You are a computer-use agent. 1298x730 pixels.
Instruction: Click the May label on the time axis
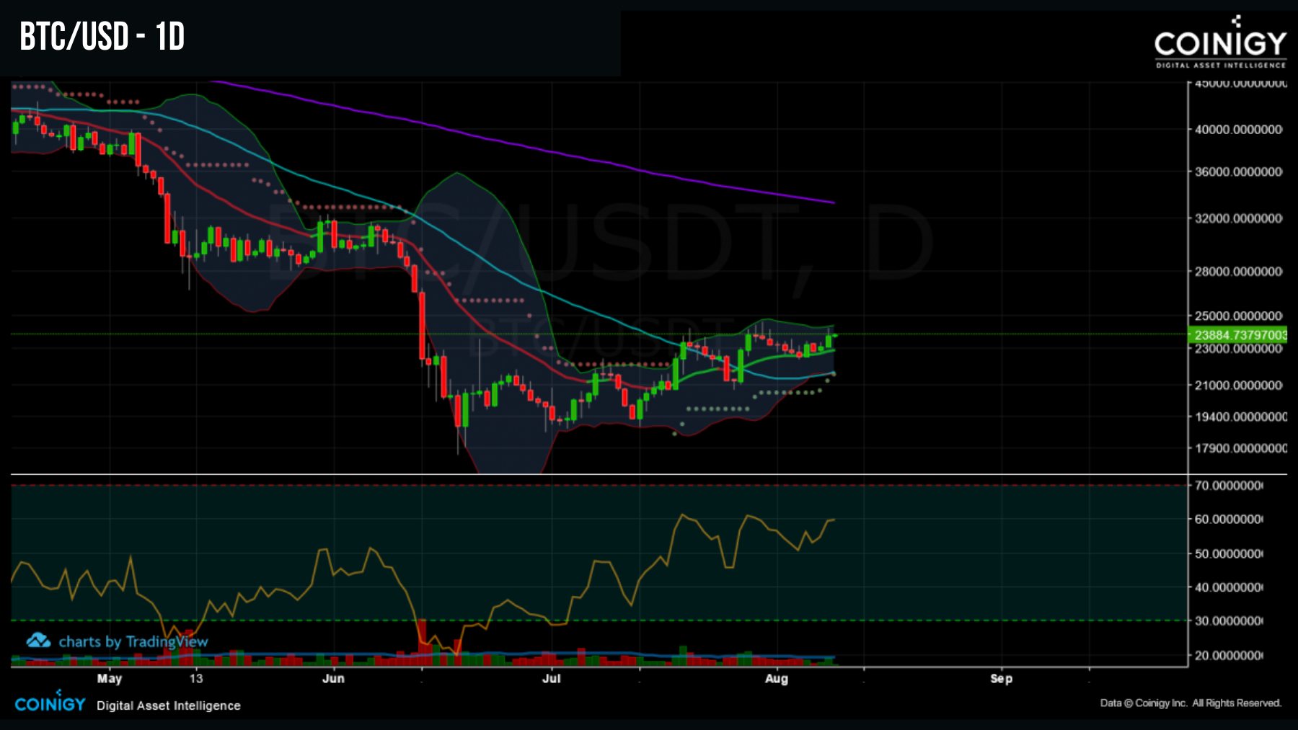click(x=110, y=678)
